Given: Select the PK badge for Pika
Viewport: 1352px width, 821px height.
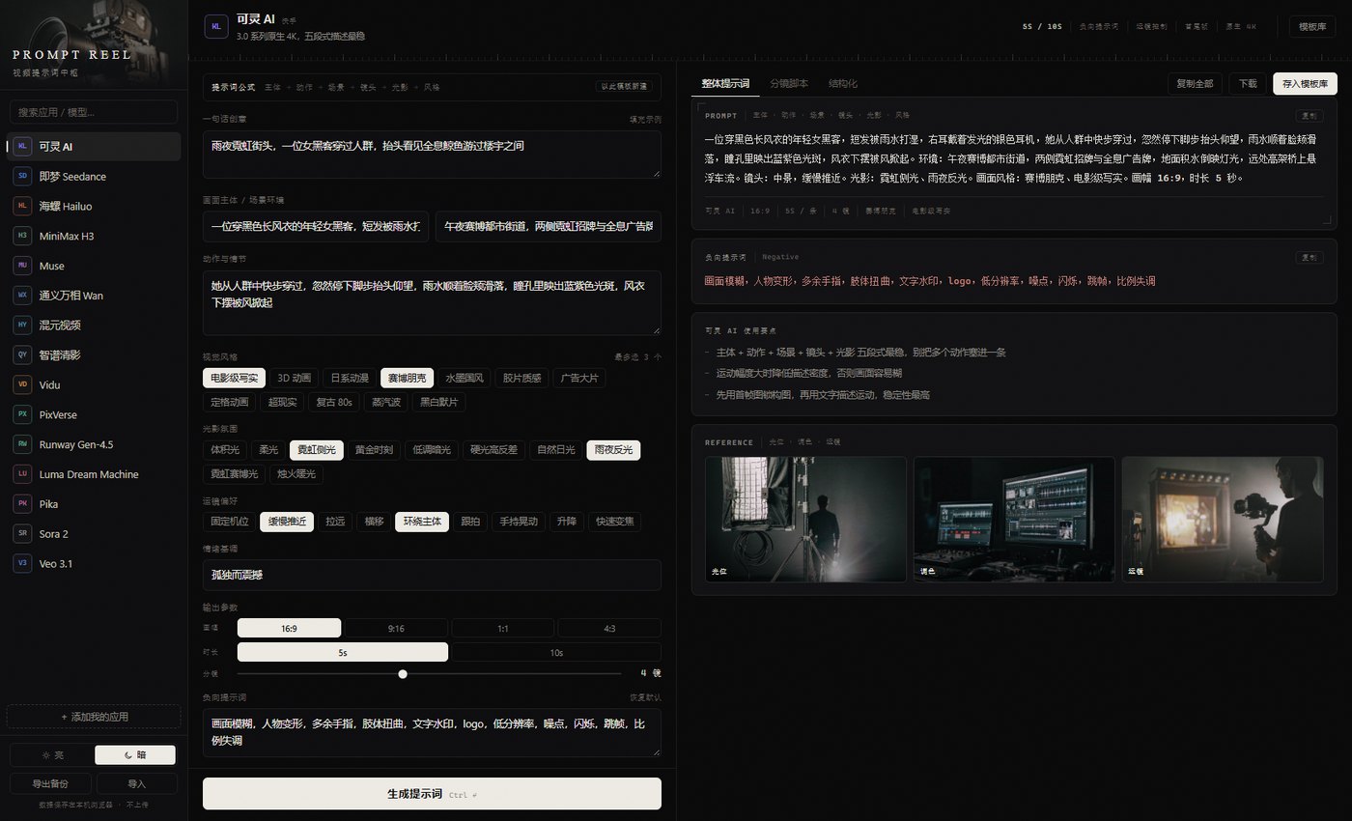Looking at the screenshot, I should tap(22, 504).
